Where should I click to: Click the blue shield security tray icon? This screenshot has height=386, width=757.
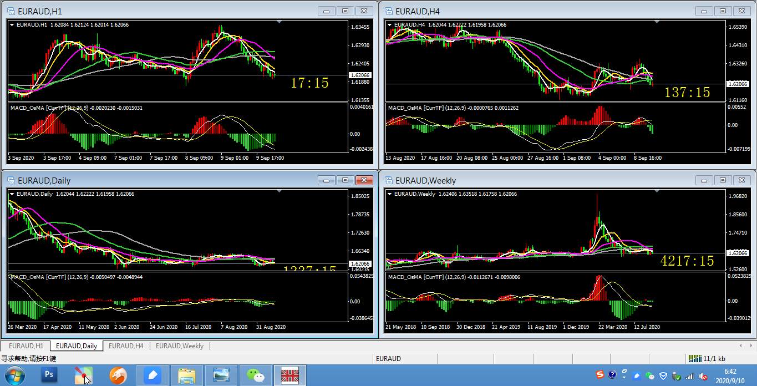click(x=663, y=376)
